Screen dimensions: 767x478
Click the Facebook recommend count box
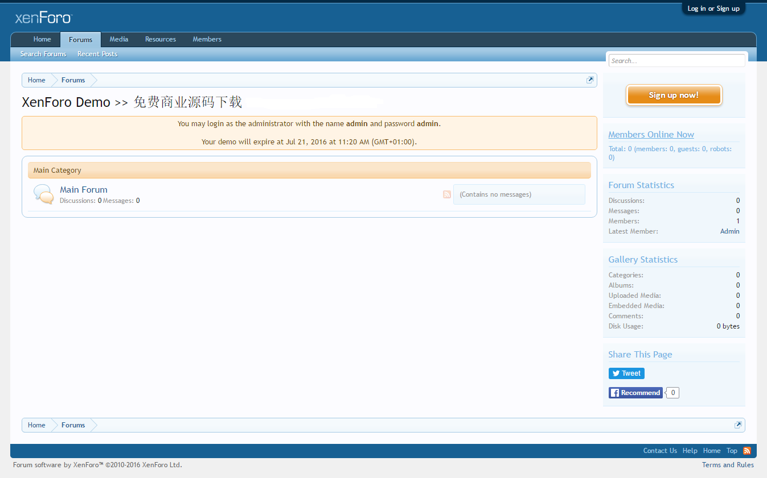coord(673,393)
